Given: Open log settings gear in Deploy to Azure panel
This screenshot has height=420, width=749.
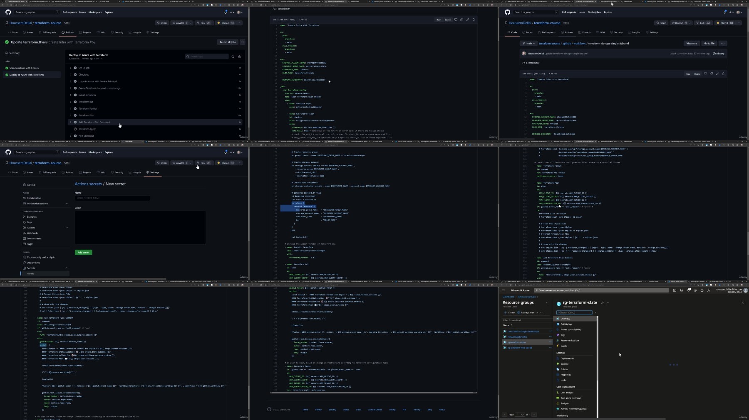Looking at the screenshot, I should pyautogui.click(x=240, y=56).
